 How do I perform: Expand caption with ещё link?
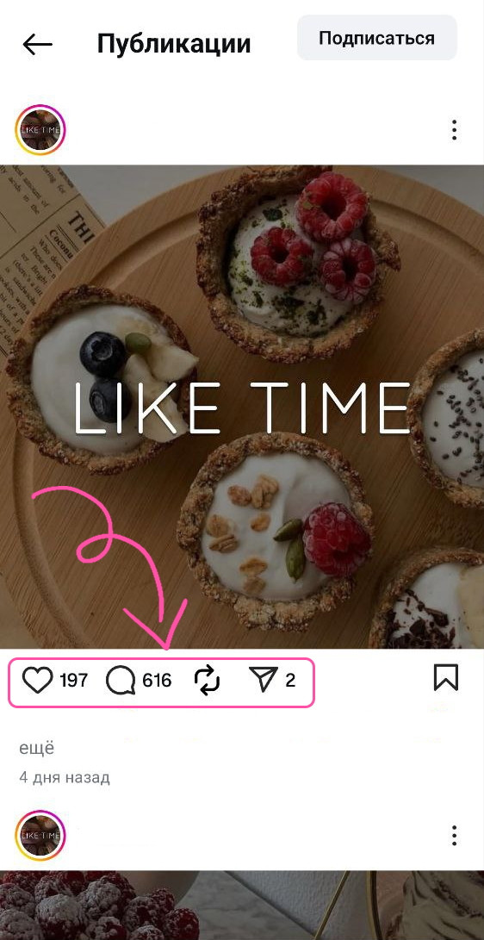pos(36,748)
